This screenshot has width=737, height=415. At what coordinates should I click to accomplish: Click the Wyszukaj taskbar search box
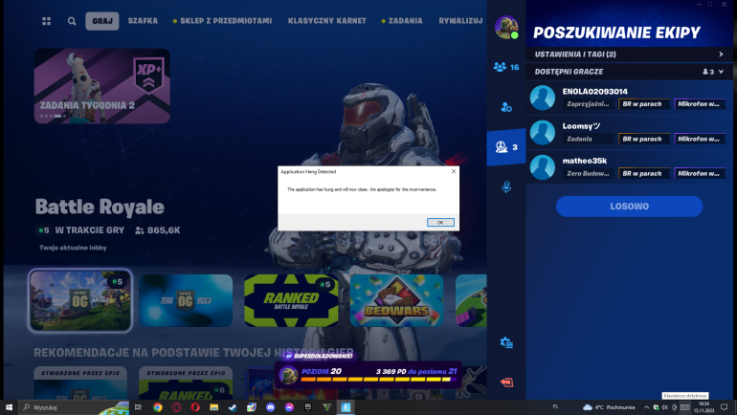click(74, 407)
